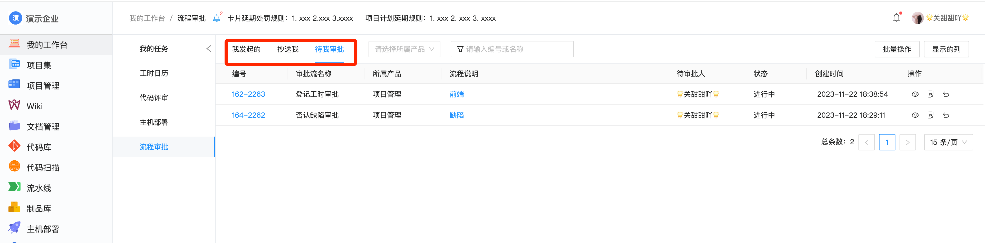Viewport: 985px width, 243px height.
Task: Go to 流水线 in the sidebar
Action: (38, 187)
